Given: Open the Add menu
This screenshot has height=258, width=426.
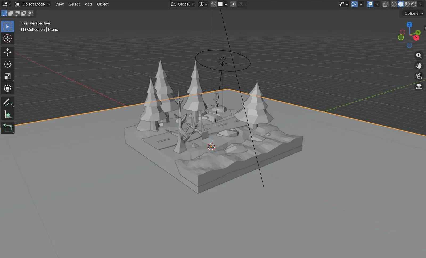Looking at the screenshot, I should (x=88, y=4).
